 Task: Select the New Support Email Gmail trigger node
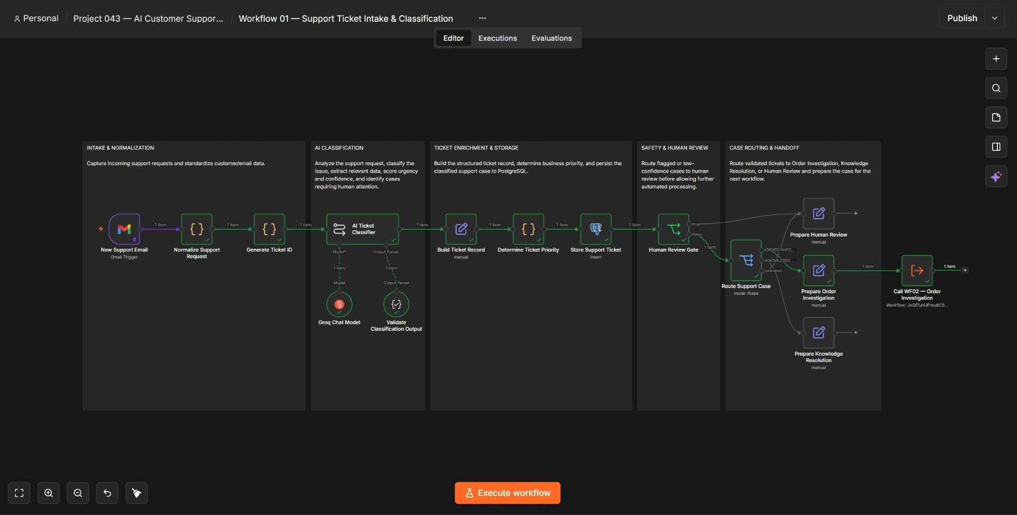tap(124, 229)
